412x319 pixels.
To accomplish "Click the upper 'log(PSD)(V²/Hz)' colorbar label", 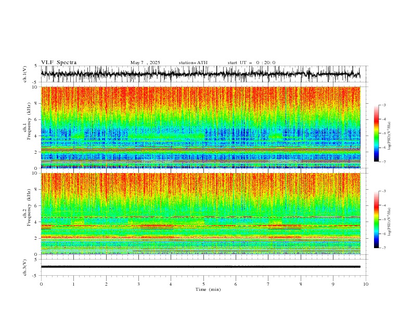I will pos(389,136).
